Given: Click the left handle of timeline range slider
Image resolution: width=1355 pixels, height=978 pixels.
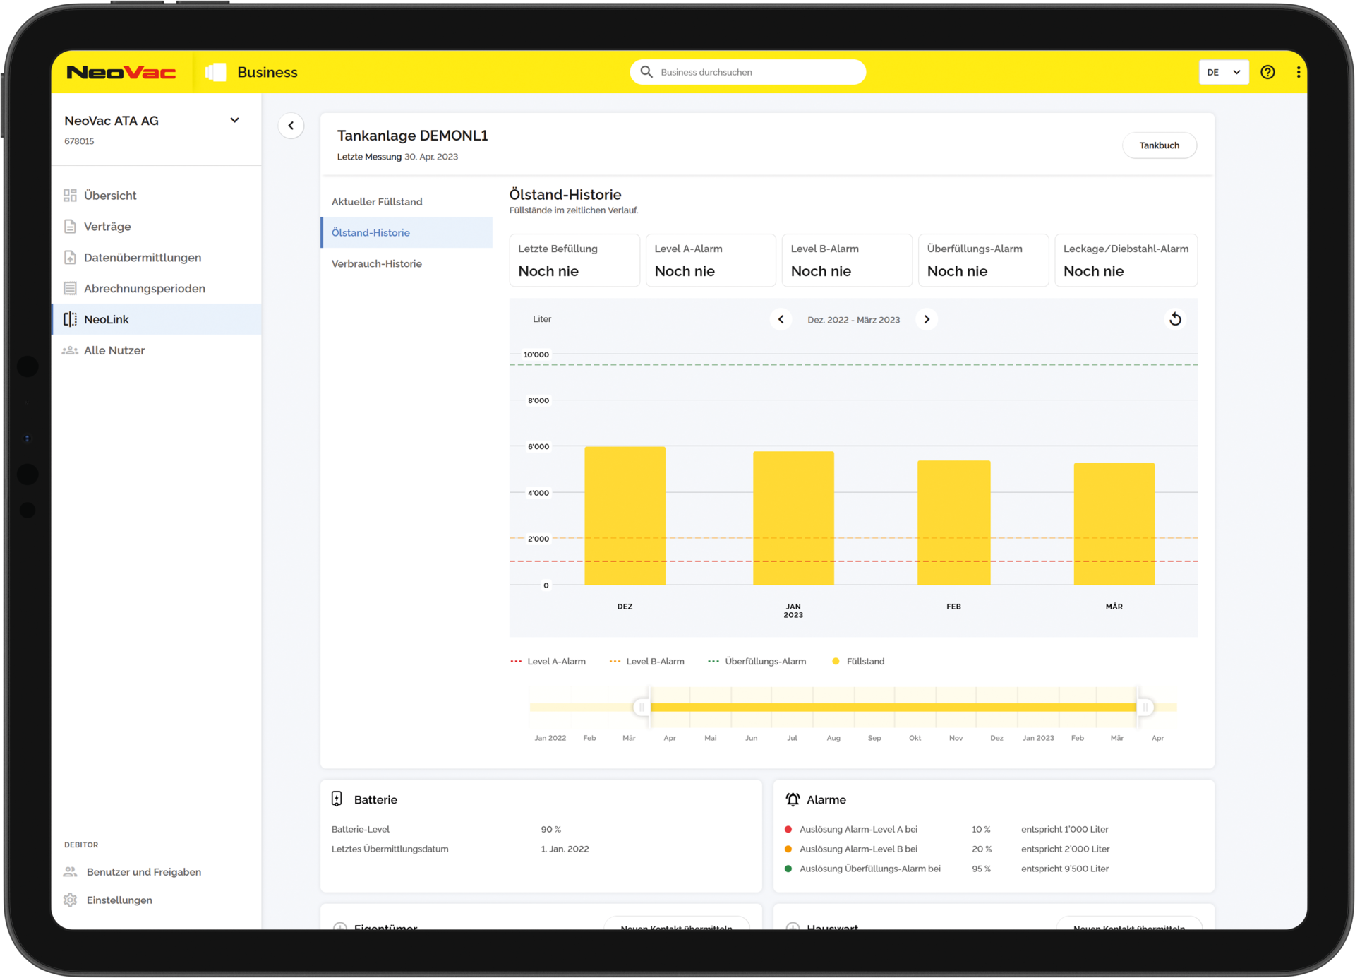Looking at the screenshot, I should click(x=641, y=707).
